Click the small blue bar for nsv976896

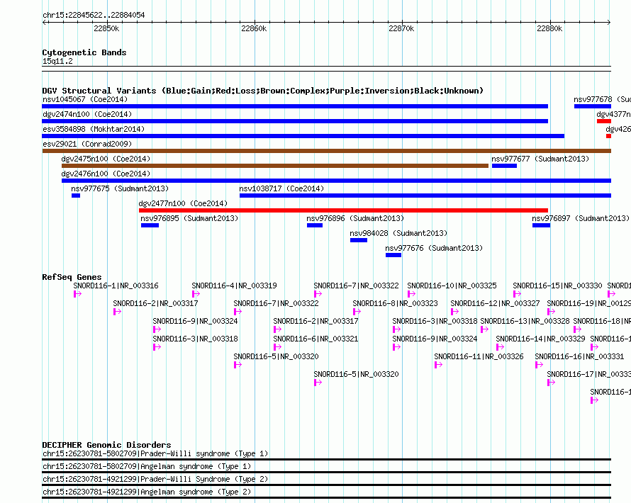coord(315,225)
